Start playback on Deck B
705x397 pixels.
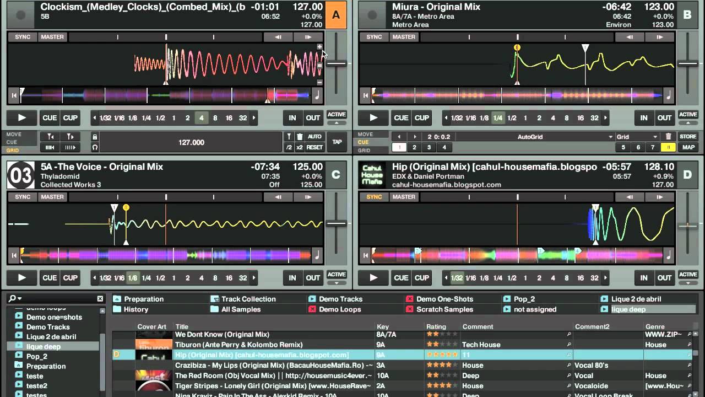[x=373, y=117]
